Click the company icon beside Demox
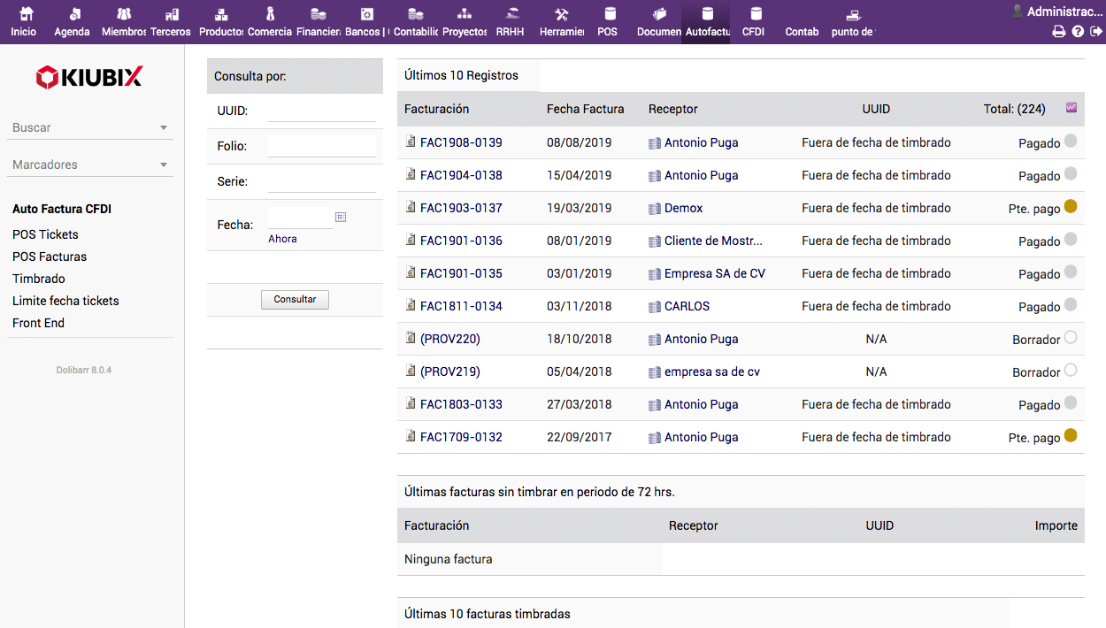This screenshot has height=628, width=1106. click(655, 209)
